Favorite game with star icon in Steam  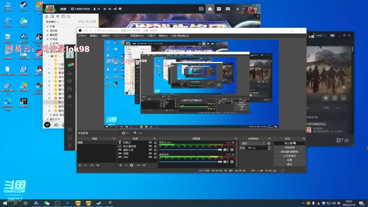(344, 98)
